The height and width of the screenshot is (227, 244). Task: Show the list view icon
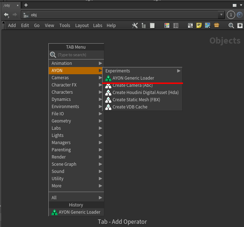click(x=152, y=26)
